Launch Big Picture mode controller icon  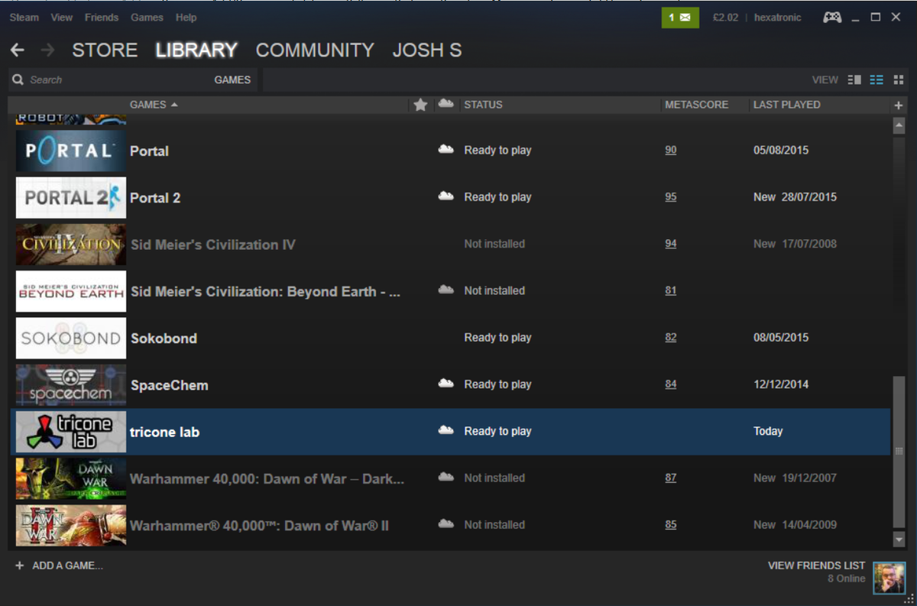(x=832, y=17)
